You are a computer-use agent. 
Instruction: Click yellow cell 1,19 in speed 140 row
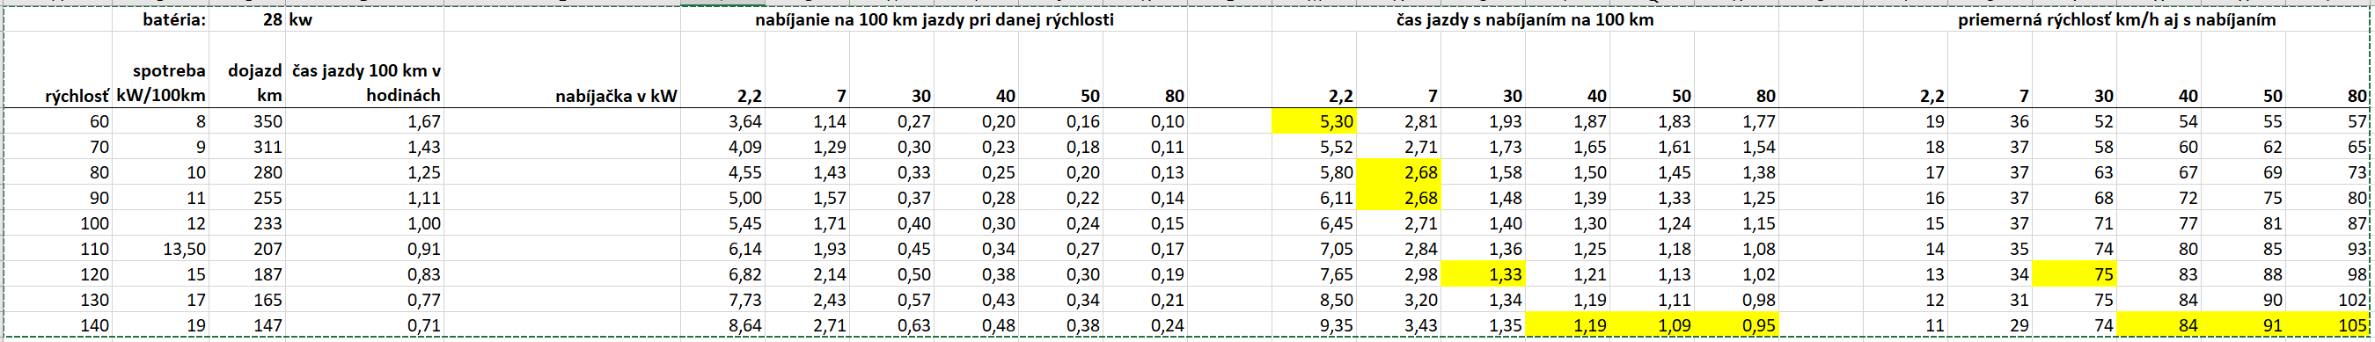pos(1567,324)
